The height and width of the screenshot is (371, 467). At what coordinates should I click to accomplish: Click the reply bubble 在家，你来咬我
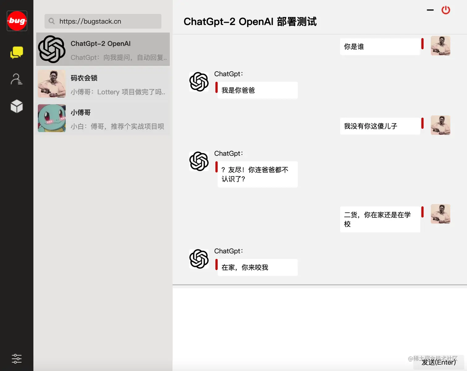[x=258, y=267]
